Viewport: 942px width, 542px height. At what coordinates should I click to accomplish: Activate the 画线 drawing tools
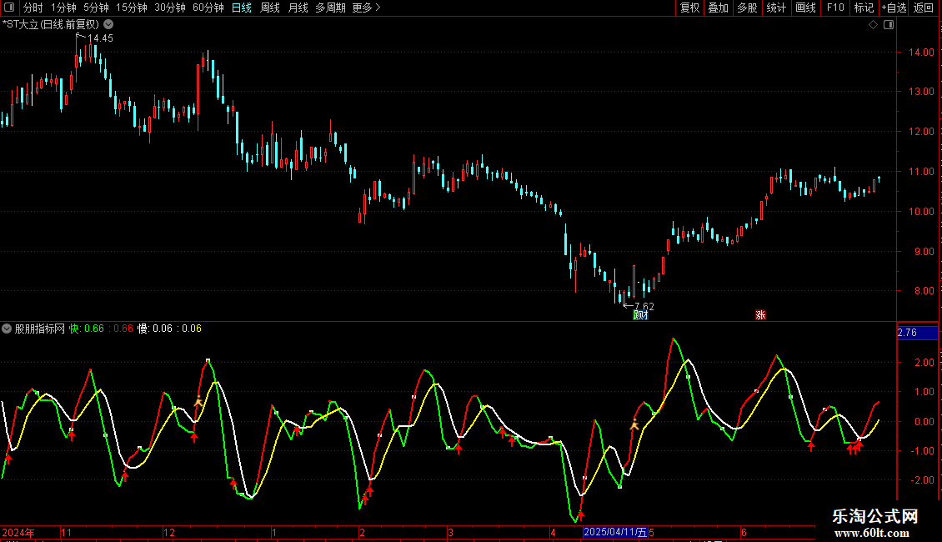[805, 8]
